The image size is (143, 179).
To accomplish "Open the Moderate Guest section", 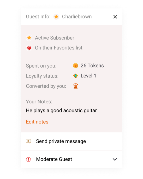I will [x=71, y=159].
